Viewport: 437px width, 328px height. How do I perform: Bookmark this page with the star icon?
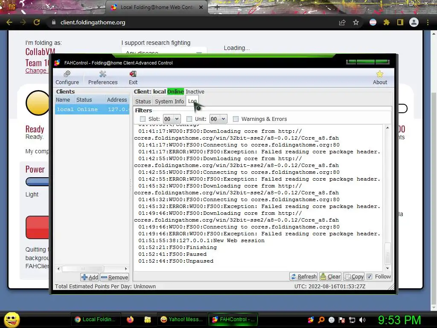pyautogui.click(x=356, y=22)
